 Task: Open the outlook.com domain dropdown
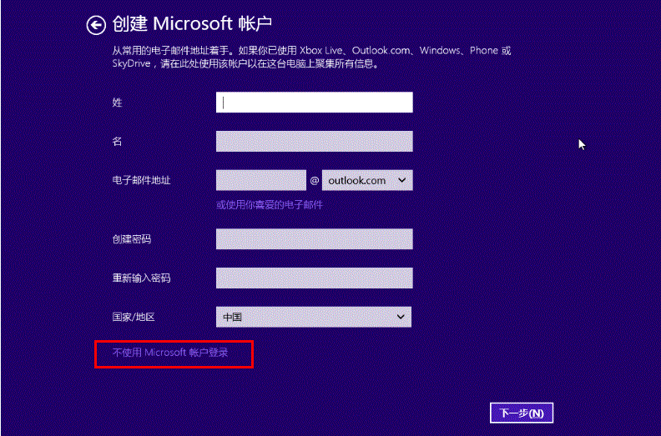click(367, 180)
